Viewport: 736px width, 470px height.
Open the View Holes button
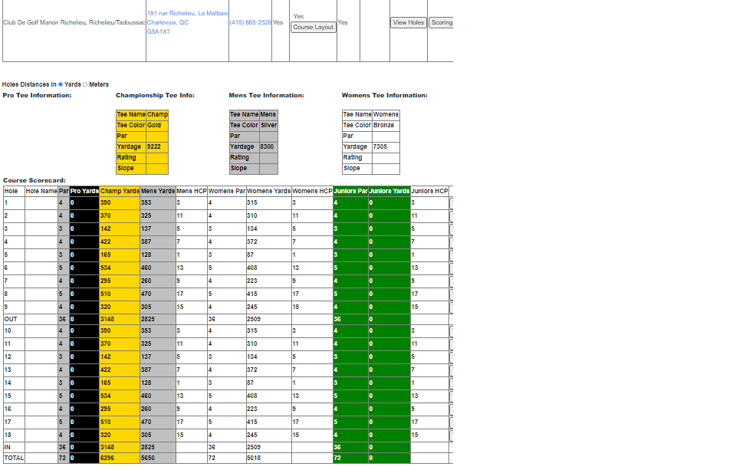(409, 22)
